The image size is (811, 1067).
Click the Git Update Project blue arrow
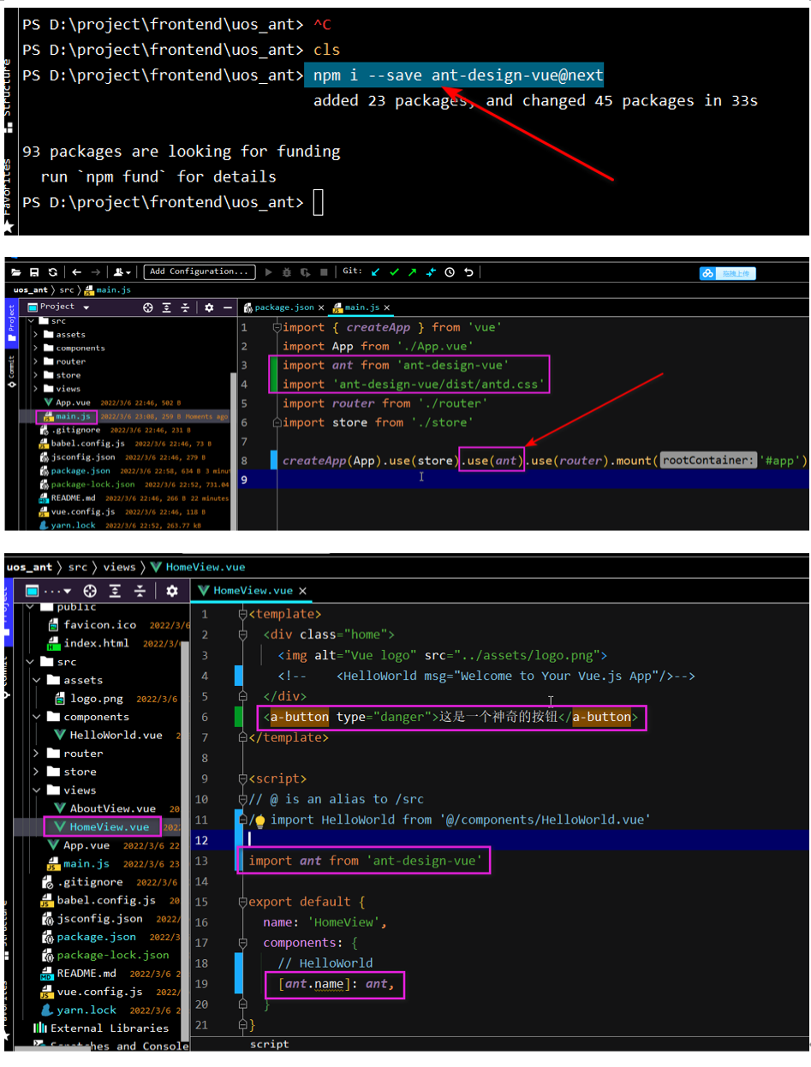pos(375,271)
